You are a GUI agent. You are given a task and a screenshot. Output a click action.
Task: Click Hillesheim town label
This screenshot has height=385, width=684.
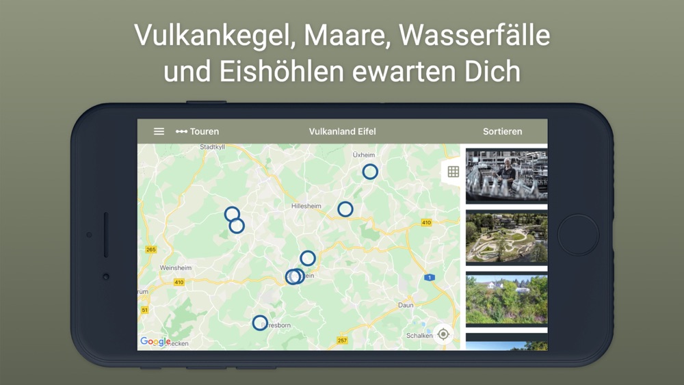click(x=306, y=206)
